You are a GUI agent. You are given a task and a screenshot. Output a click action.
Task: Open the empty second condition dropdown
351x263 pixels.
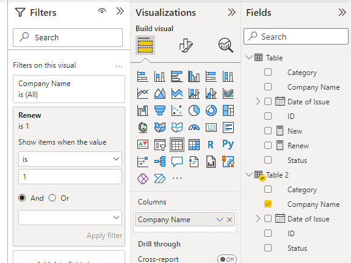pos(70,217)
